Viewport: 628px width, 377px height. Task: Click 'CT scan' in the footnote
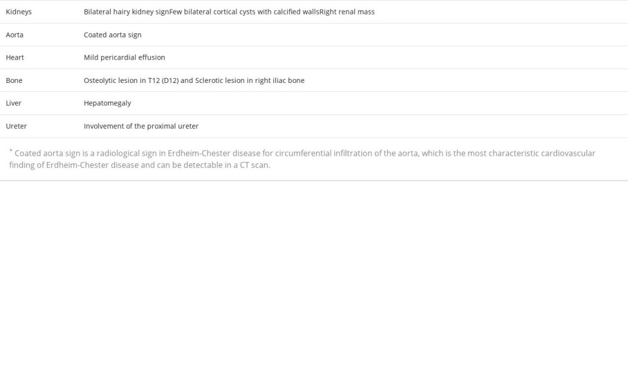click(x=254, y=165)
